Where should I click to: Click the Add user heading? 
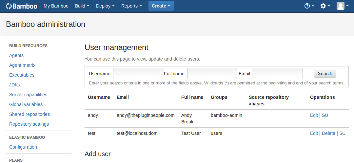[98, 154]
